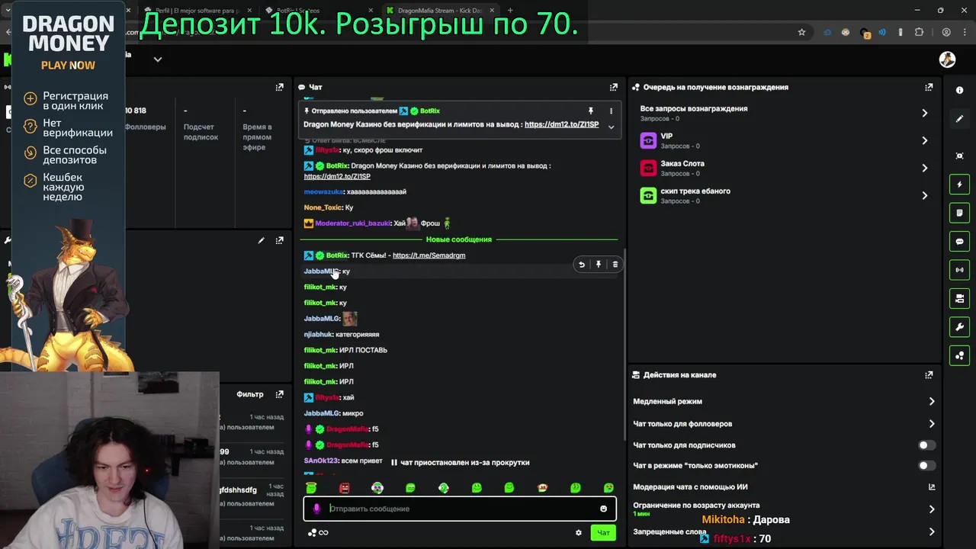Click PLAY NOW on Dragon Money banner
Viewport: 976px width, 549px height.
68,66
